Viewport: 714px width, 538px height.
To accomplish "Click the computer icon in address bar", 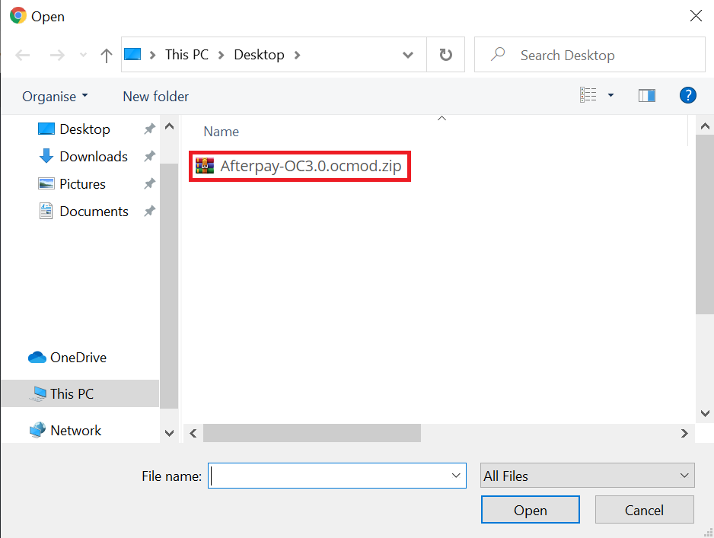I will coord(132,55).
